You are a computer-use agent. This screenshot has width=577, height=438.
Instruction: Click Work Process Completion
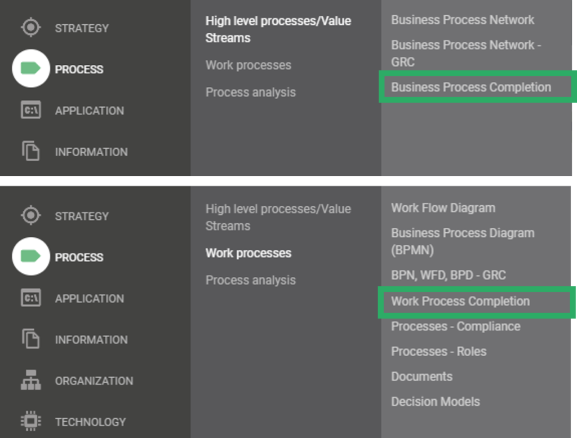click(461, 302)
